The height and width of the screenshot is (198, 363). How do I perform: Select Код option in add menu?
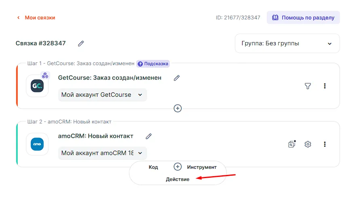[x=153, y=167]
